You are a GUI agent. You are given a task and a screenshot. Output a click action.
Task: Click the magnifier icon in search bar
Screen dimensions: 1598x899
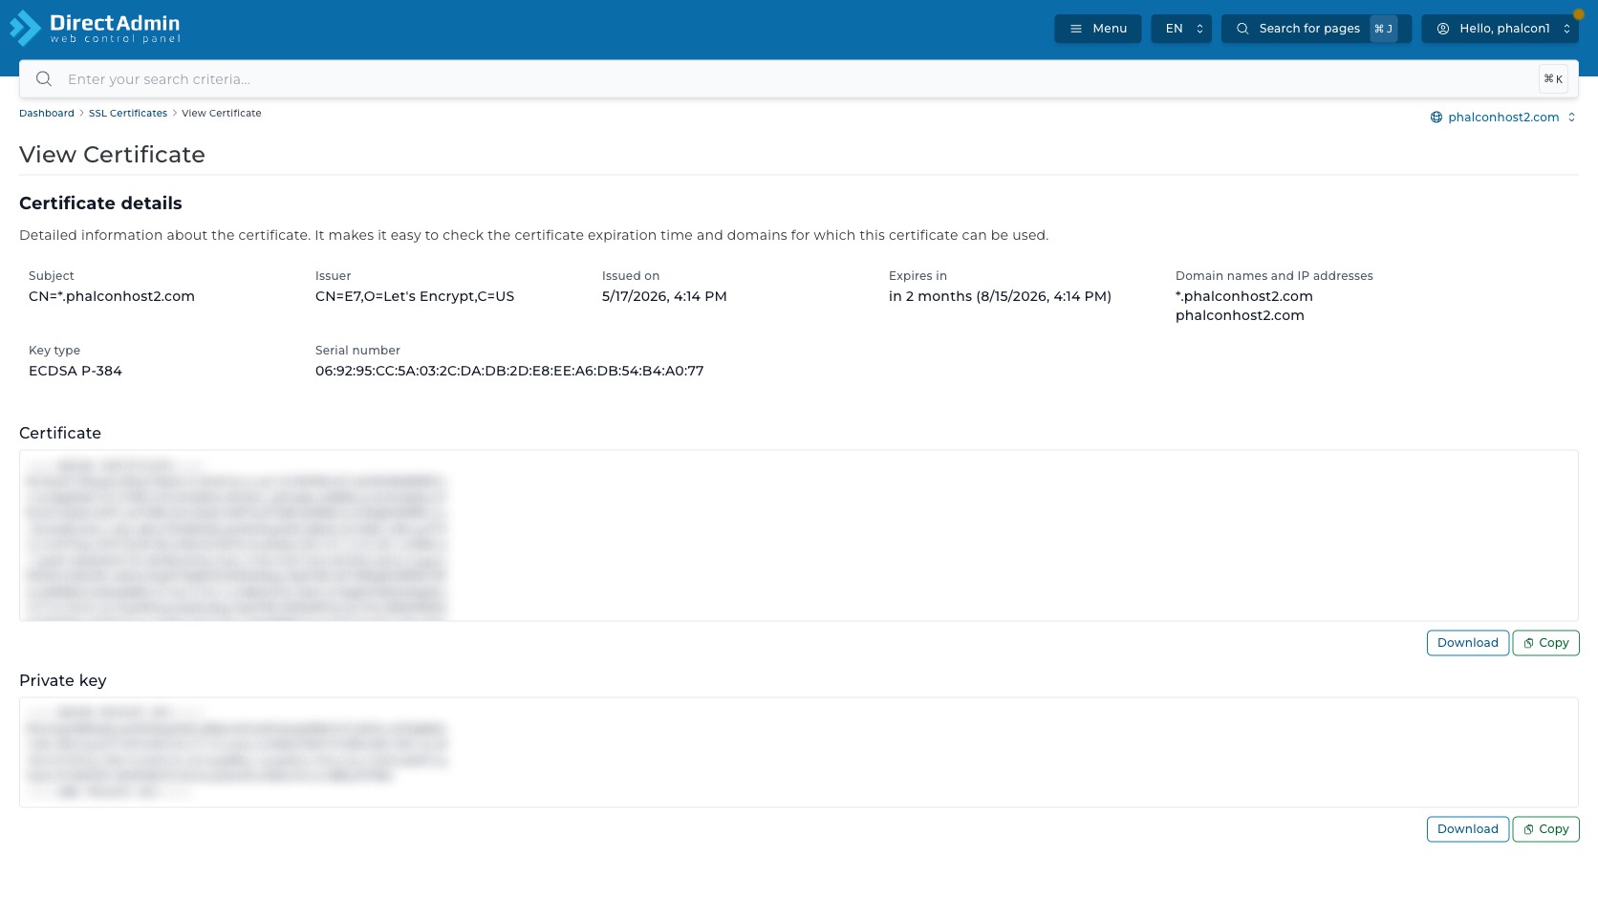44,79
